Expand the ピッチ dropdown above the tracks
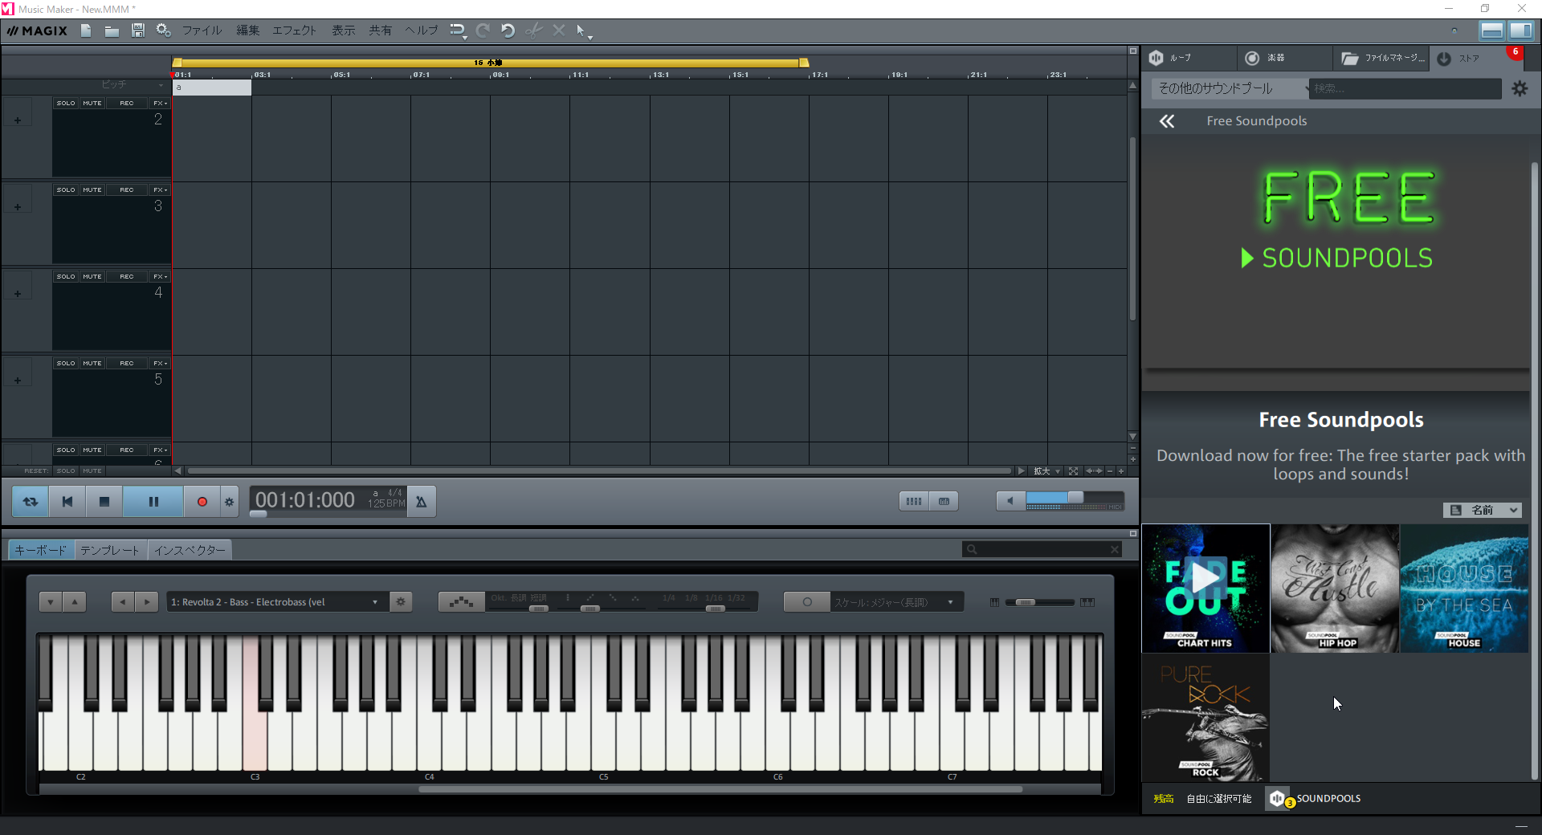 point(161,85)
